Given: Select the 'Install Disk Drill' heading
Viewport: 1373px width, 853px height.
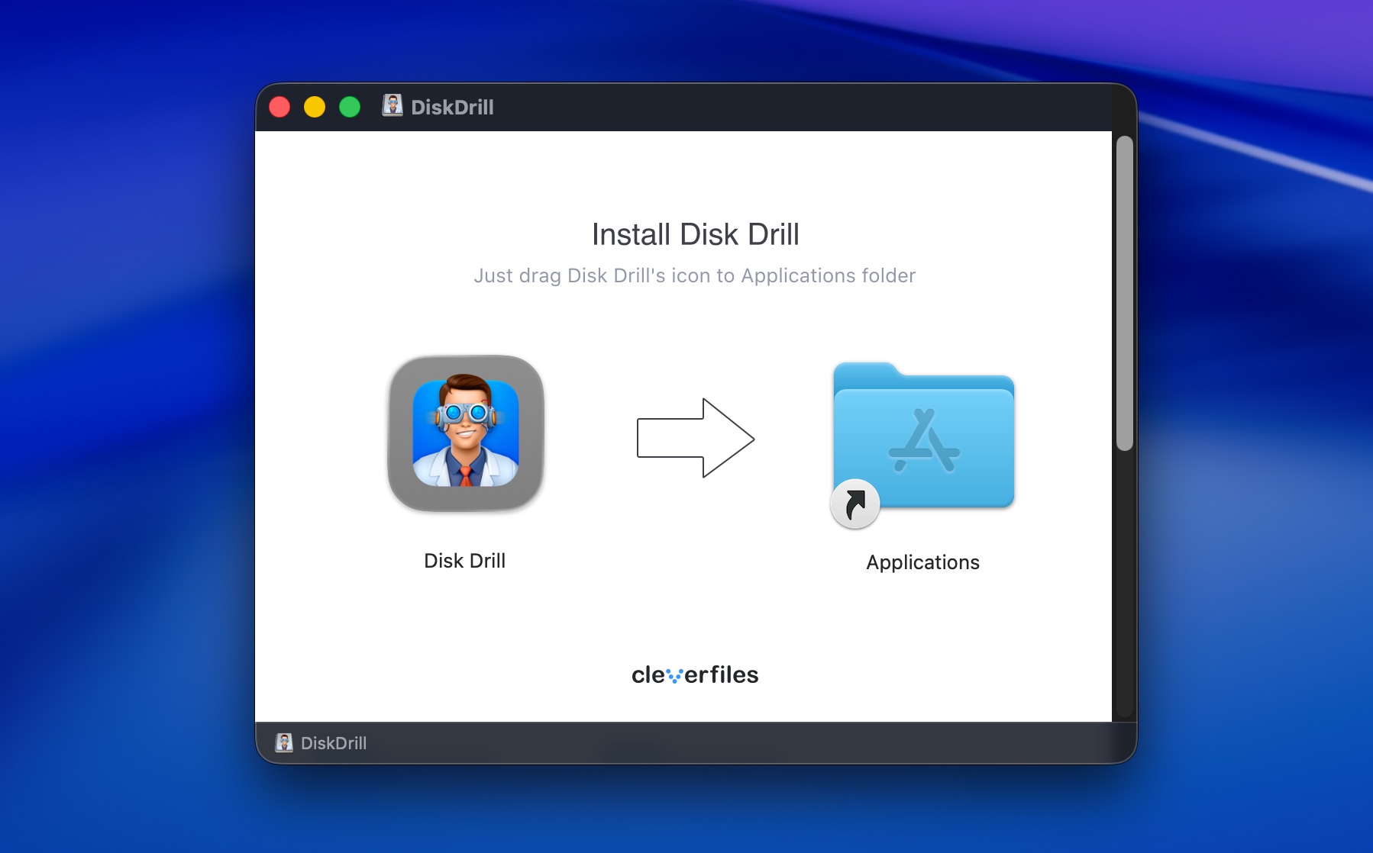Looking at the screenshot, I should (x=695, y=234).
